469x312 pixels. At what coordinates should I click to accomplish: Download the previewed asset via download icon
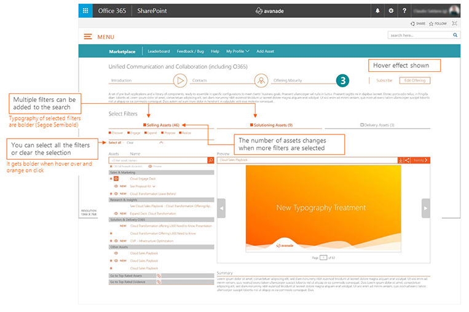(x=401, y=160)
